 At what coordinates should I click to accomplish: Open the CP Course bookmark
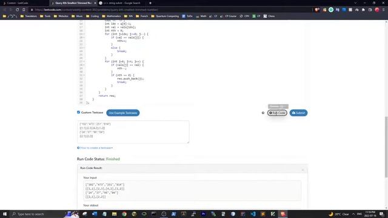coord(229,16)
